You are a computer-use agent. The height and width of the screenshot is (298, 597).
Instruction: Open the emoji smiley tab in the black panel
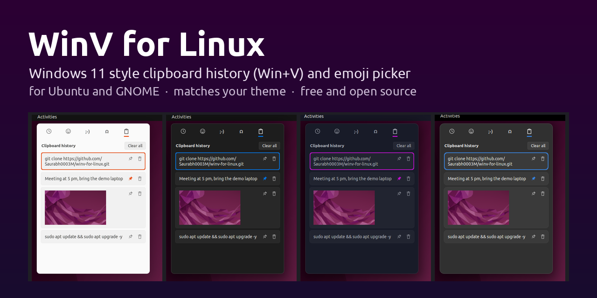(202, 132)
